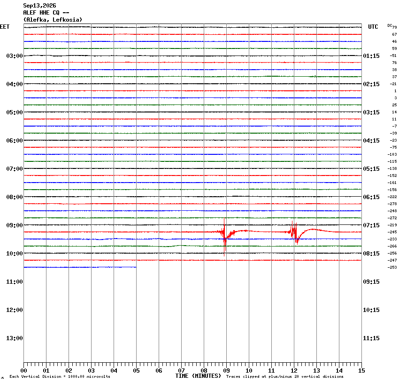Click the DC offset value -278
399x383 pixels.
click(392, 204)
